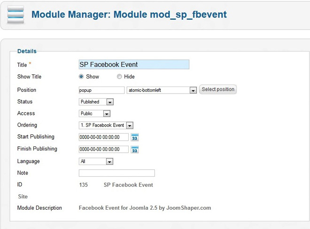Open the Status dropdown showing Published

(x=96, y=102)
